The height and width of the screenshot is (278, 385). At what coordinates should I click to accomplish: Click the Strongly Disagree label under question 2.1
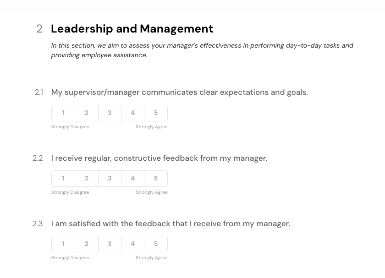pos(70,126)
